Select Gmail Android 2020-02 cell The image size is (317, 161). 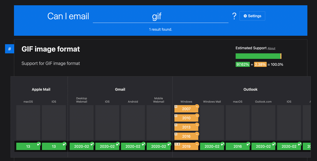[x=133, y=146]
